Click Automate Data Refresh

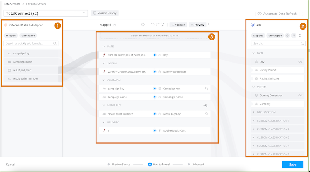click(277, 14)
